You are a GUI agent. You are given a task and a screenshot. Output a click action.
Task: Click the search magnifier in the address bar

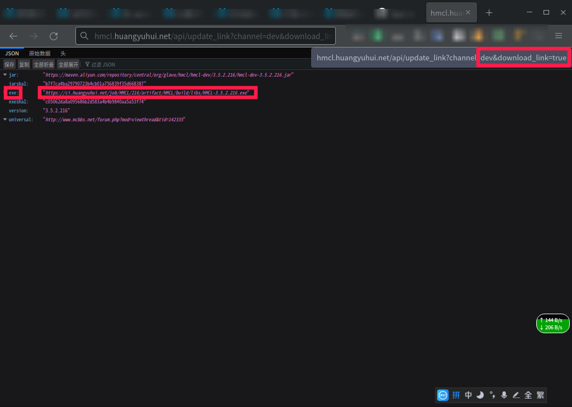tap(84, 36)
